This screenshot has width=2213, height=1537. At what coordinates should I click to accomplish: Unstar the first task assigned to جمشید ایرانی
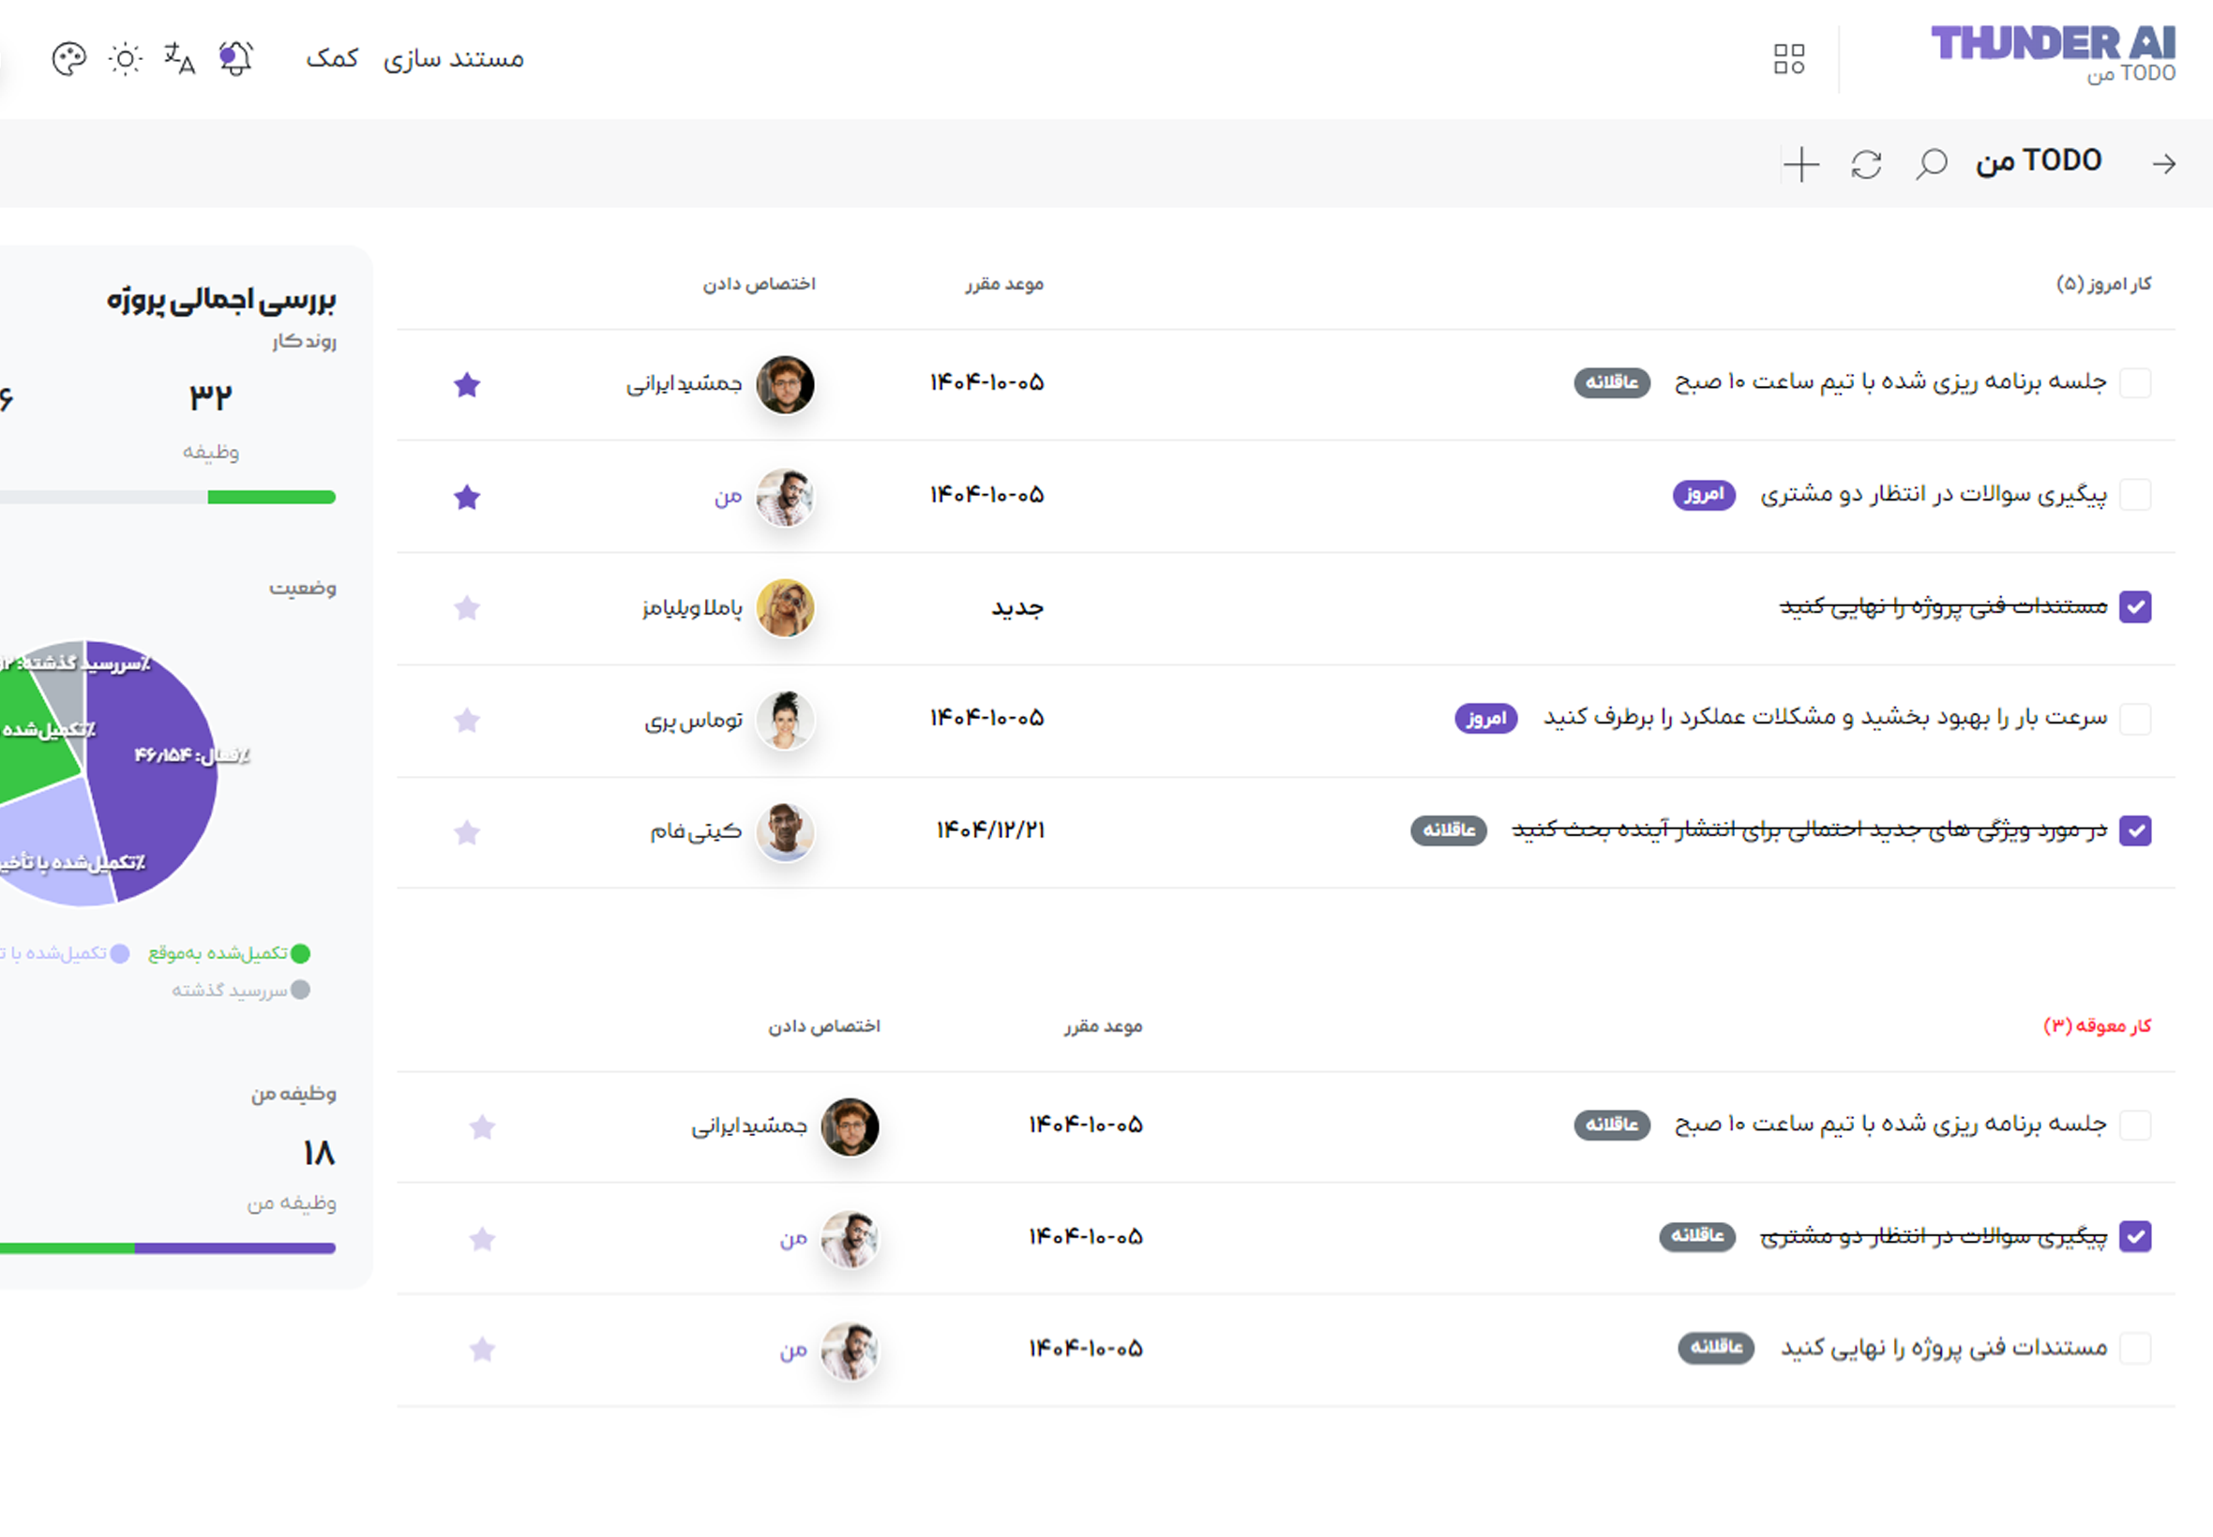tap(467, 384)
